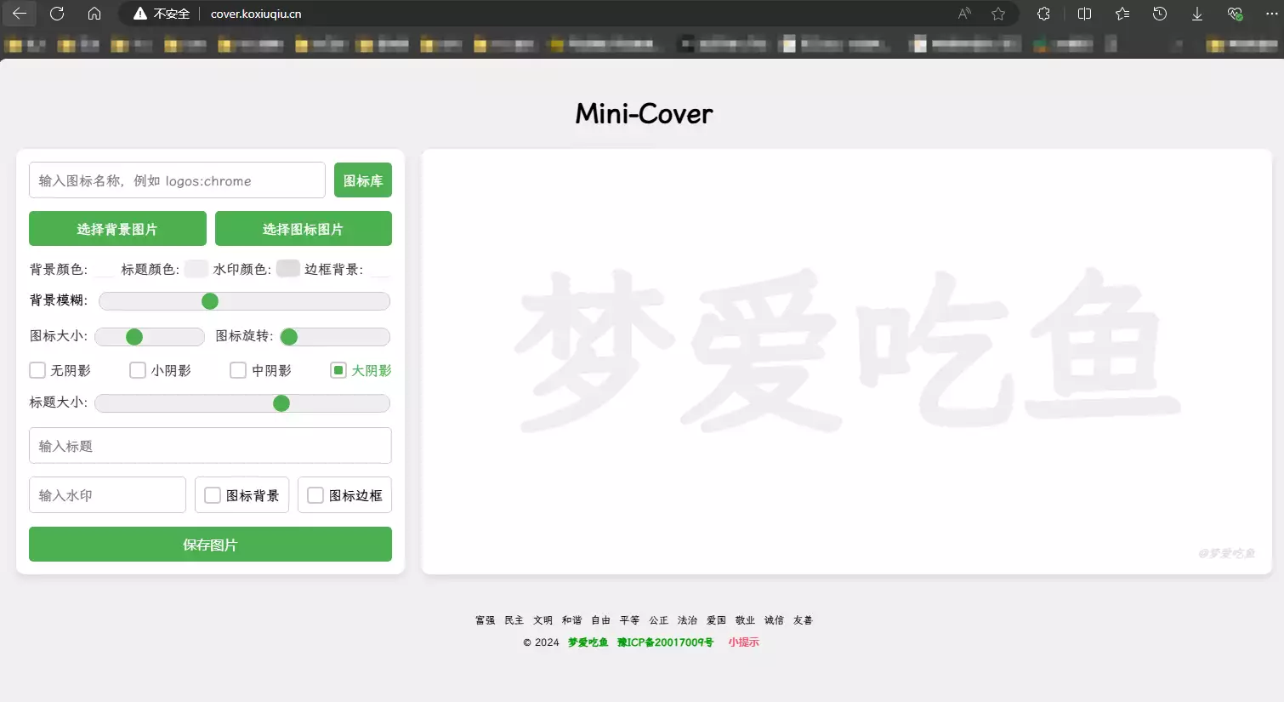Open the 水印颜色 color swatch
This screenshot has height=702, width=1284.
(288, 269)
